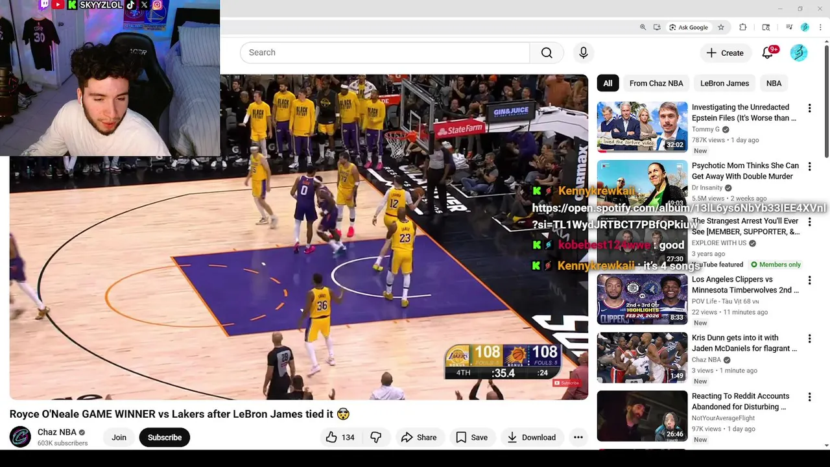Click the YouTube search magnifier button
This screenshot has height=467, width=830.
(x=547, y=53)
